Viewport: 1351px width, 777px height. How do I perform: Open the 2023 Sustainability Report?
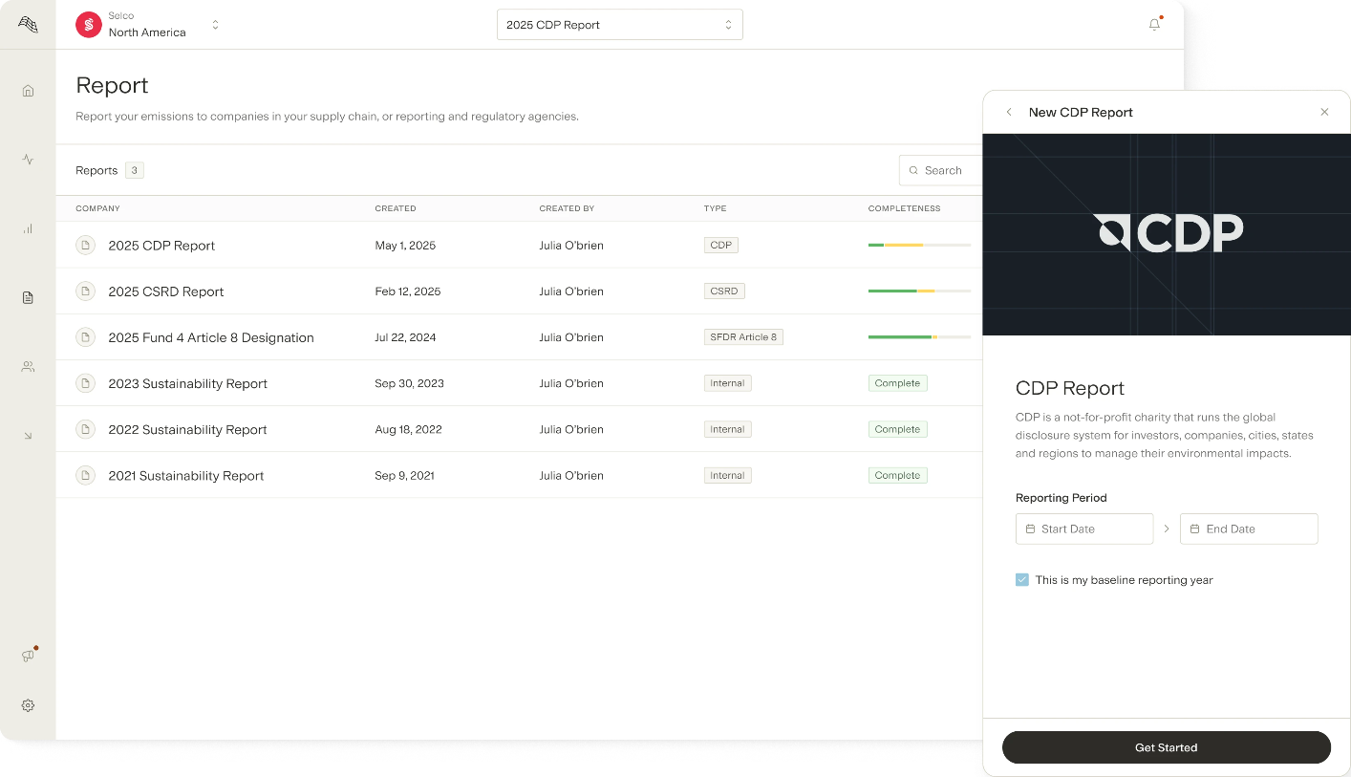(519, 383)
